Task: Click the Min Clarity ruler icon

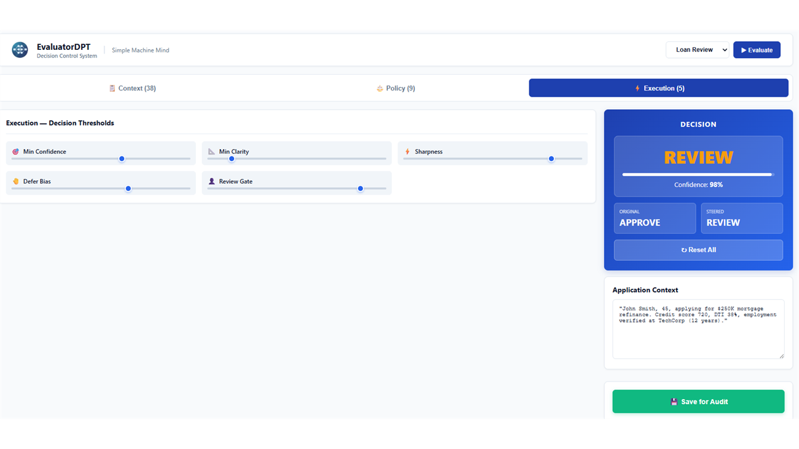Action: [212, 152]
